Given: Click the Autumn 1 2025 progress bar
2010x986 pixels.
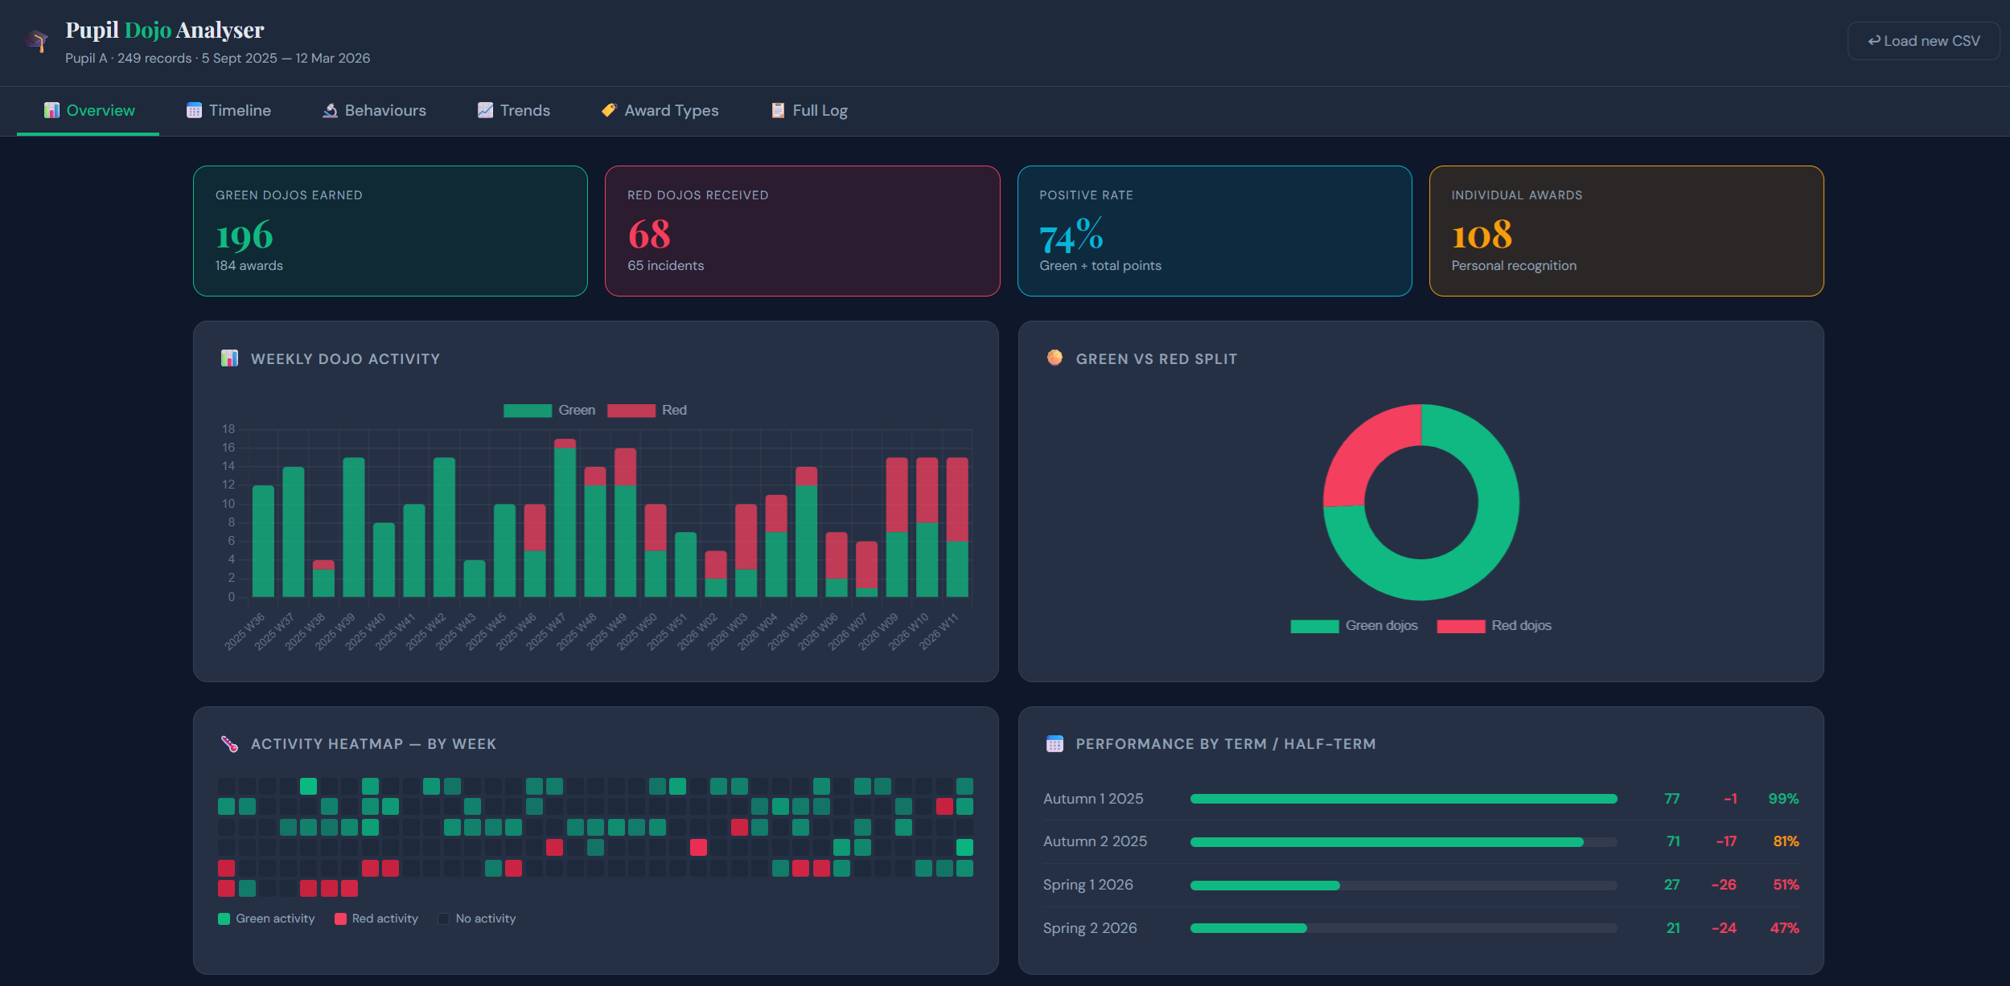Looking at the screenshot, I should click(x=1403, y=799).
